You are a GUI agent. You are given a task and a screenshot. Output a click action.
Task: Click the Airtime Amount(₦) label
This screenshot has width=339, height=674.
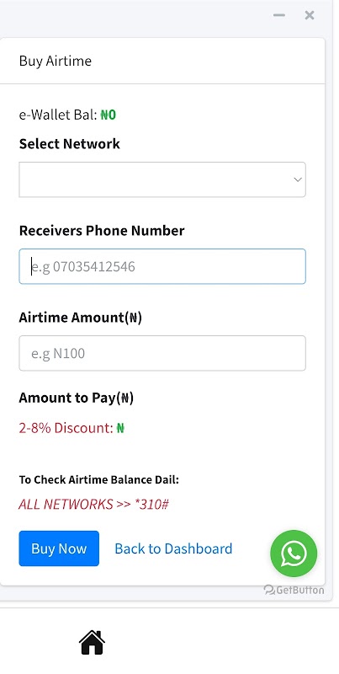[x=80, y=318]
